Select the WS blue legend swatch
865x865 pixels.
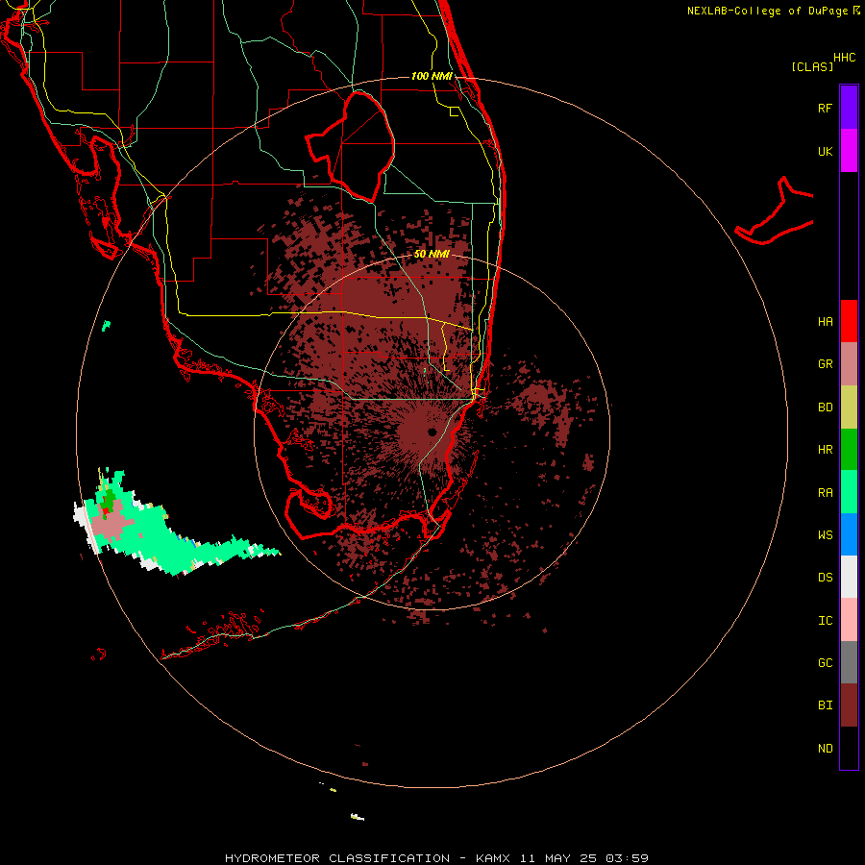tap(849, 534)
